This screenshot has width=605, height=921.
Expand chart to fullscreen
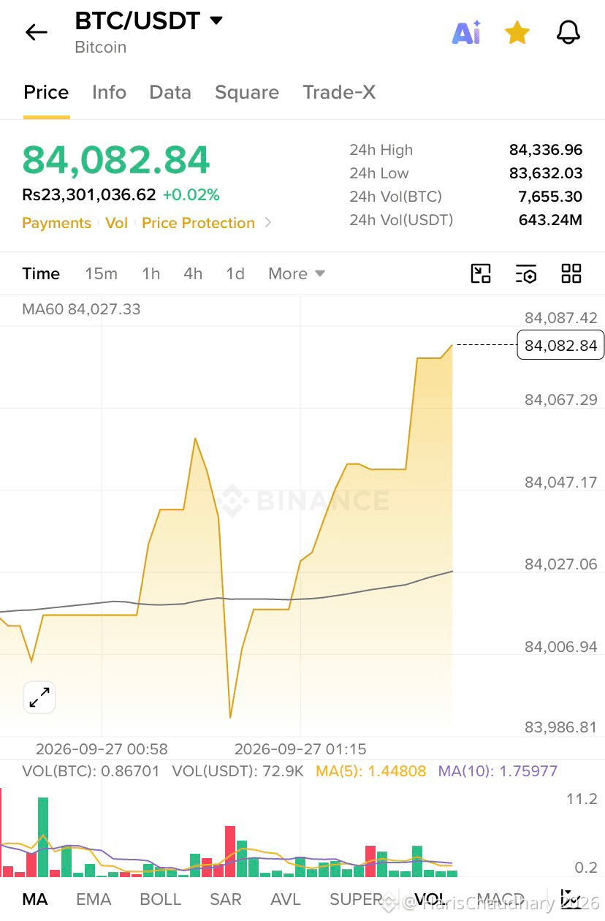point(39,698)
